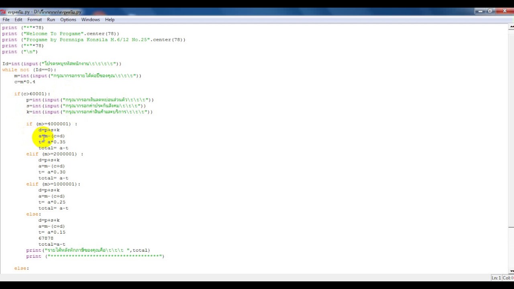Click the "Progame by Pornnipa Konsila" line
The width and height of the screenshot is (514, 289).
(94, 40)
